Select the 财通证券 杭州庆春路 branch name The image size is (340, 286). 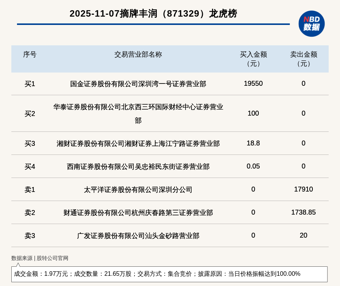click(x=138, y=213)
